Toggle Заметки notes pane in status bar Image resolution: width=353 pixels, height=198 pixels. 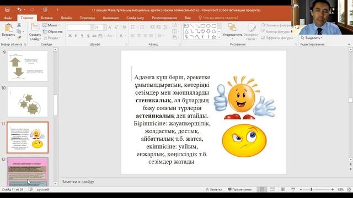pyautogui.click(x=214, y=189)
